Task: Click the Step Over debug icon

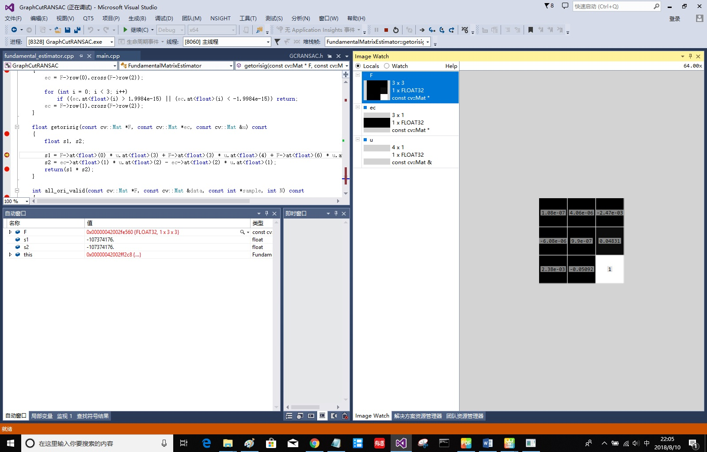Action: click(442, 30)
